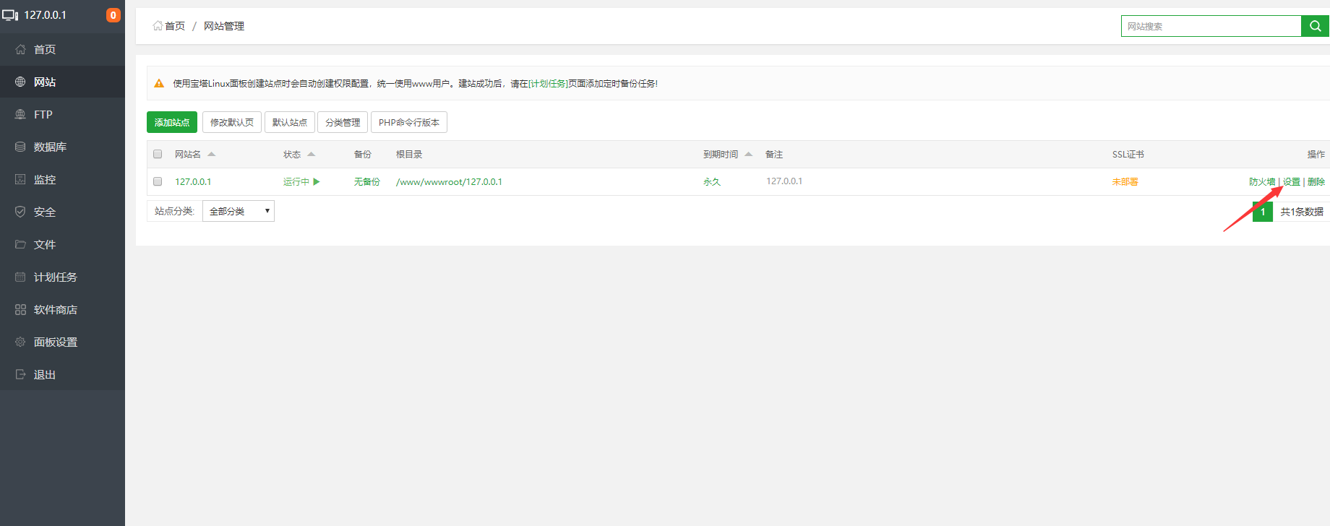Sort by 网站名 column arrow
The height and width of the screenshot is (526, 1330).
pyautogui.click(x=212, y=154)
